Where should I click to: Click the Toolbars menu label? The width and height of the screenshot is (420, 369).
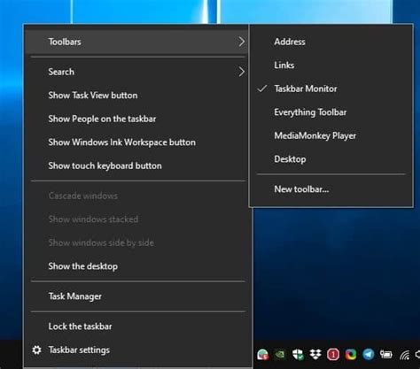65,42
